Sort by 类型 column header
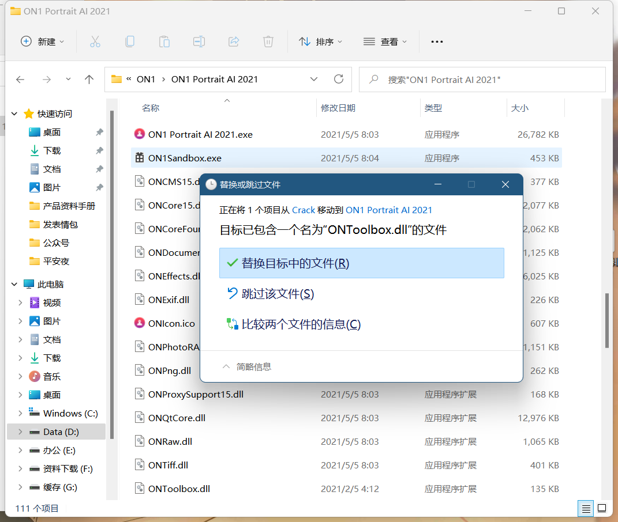 (433, 108)
